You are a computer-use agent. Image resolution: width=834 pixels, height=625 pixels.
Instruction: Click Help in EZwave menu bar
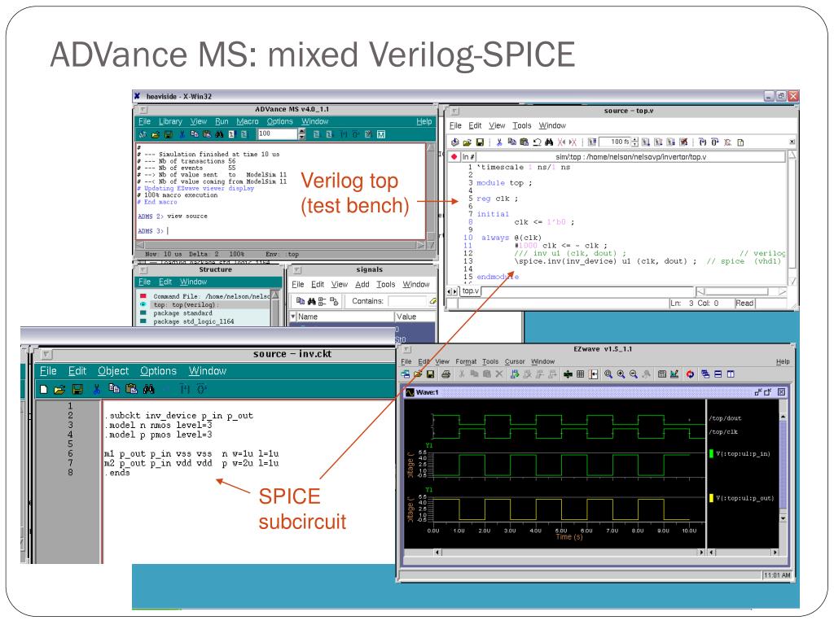point(783,361)
